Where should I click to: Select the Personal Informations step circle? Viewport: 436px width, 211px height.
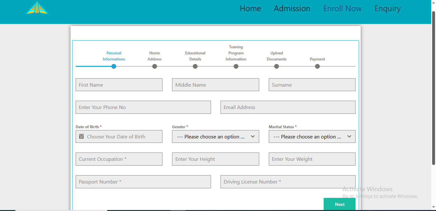click(x=114, y=66)
